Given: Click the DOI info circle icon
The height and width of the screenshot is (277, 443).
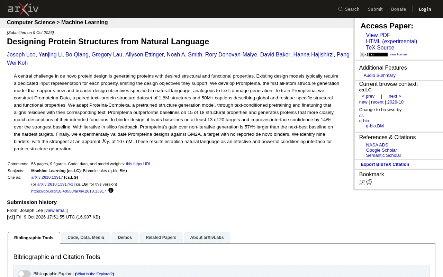Looking at the screenshot, I should [x=111, y=190].
